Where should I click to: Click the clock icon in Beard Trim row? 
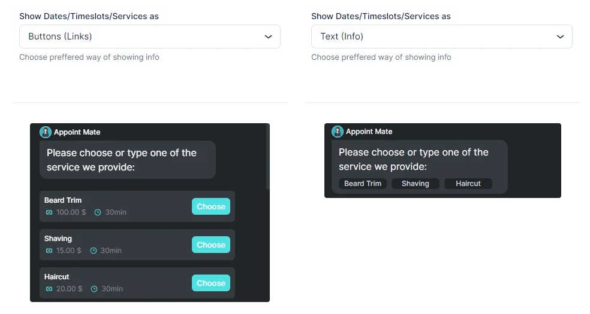click(x=98, y=212)
